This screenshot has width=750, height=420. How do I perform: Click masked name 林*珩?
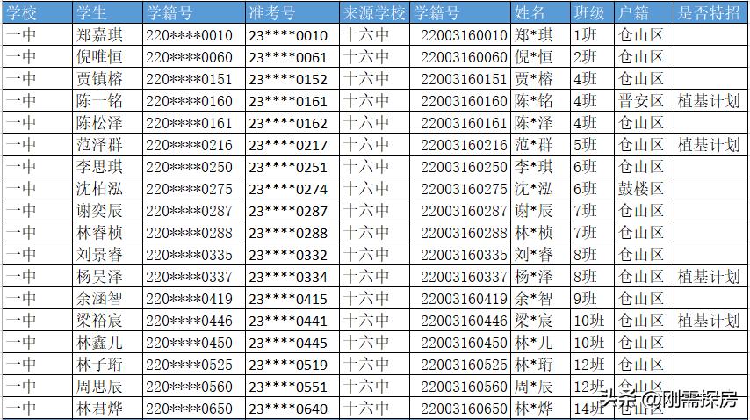pos(534,365)
